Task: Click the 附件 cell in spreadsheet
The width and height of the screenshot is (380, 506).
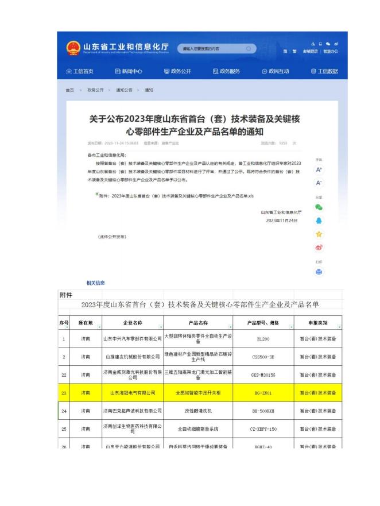Action: [66, 295]
